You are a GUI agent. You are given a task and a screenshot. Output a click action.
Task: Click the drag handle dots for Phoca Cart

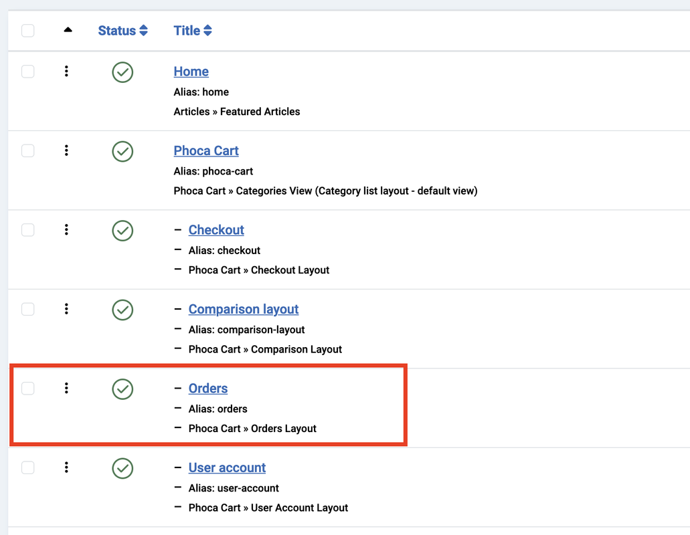click(66, 150)
